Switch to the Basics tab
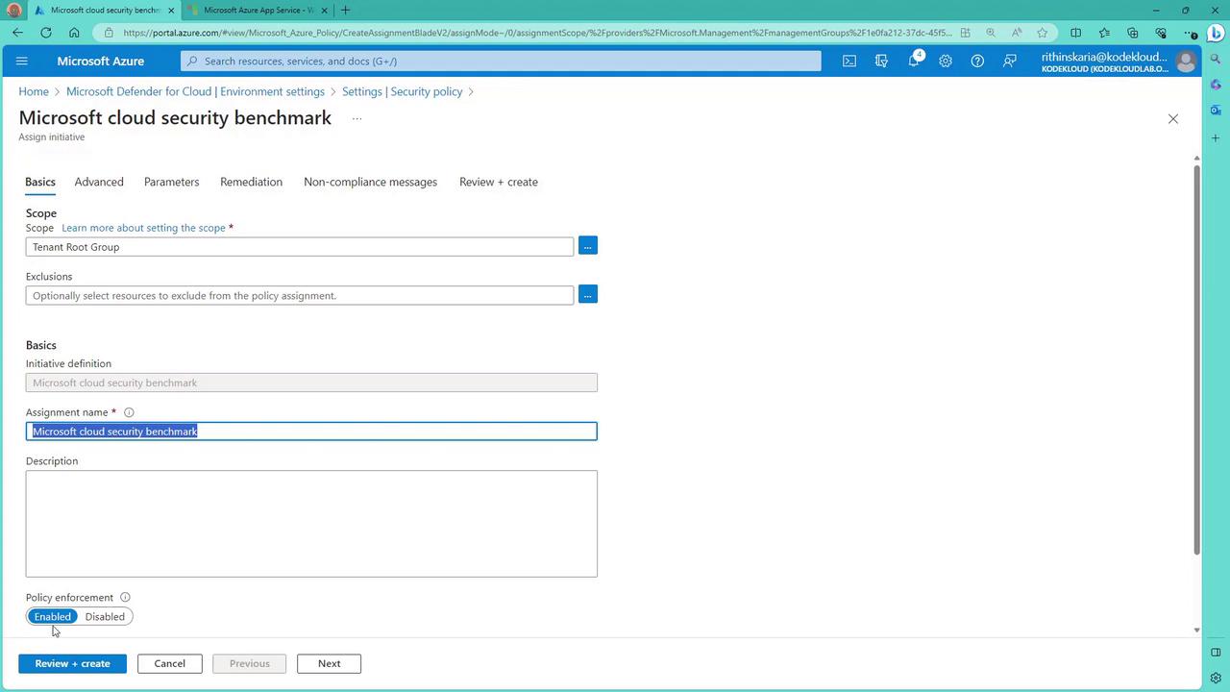Viewport: 1230px width, 692px height. pos(40,182)
